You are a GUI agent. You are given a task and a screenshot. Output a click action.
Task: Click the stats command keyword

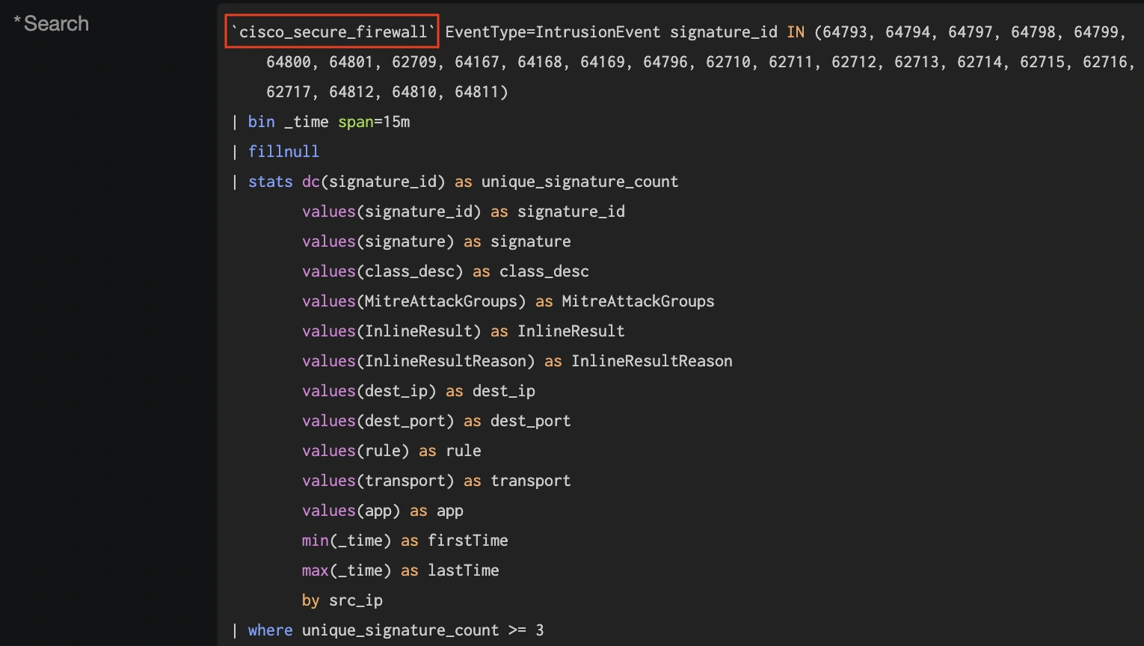click(x=270, y=182)
